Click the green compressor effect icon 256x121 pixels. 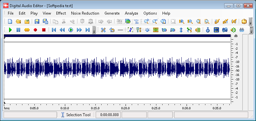[x=156, y=30]
